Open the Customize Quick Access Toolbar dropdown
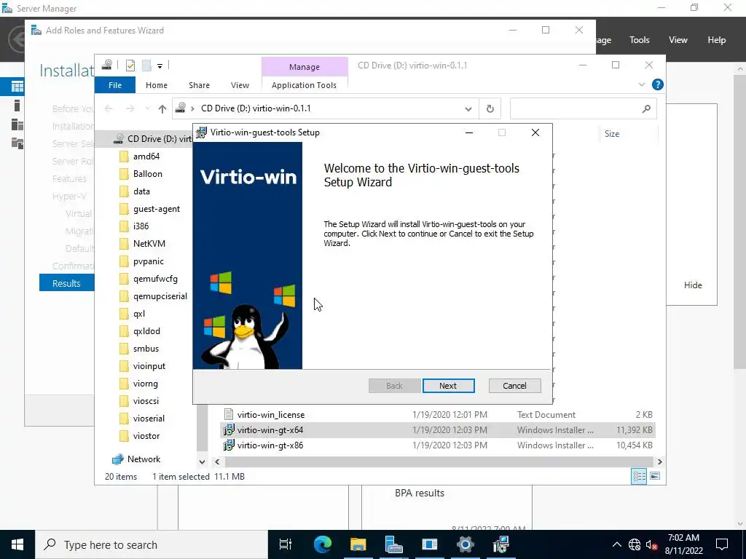Viewport: 746px width, 559px height. [x=160, y=66]
